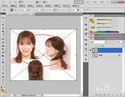Open the layer opacity slider arrow
125x97 pixels.
click(123, 42)
